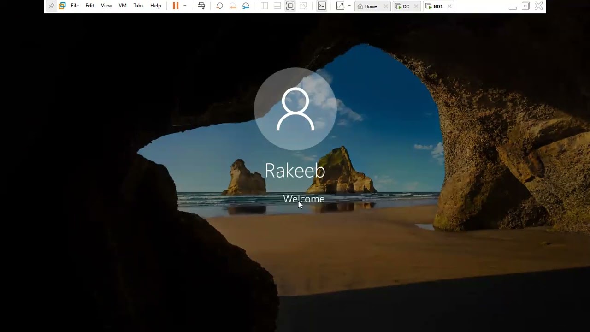590x332 pixels.
Task: Open the View menu
Action: (x=106, y=6)
